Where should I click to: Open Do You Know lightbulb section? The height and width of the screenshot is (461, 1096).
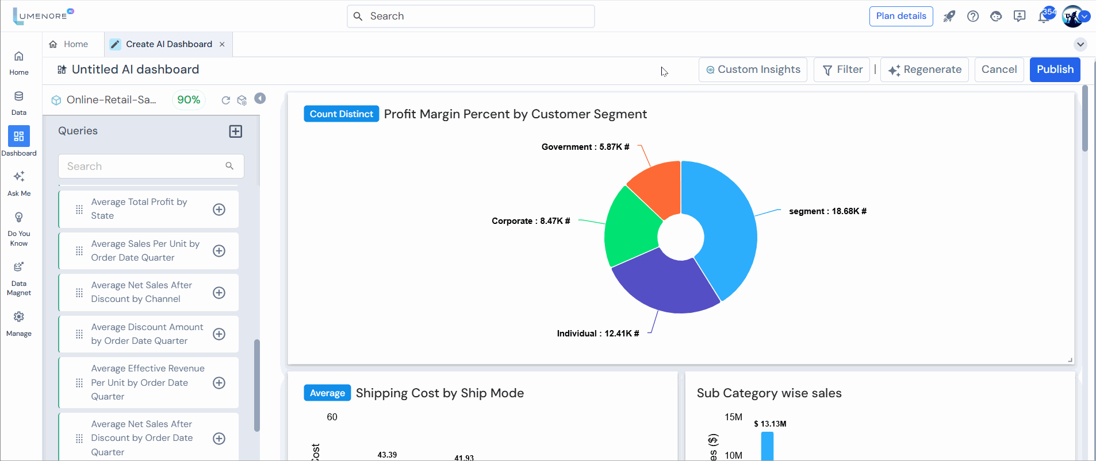click(x=19, y=228)
